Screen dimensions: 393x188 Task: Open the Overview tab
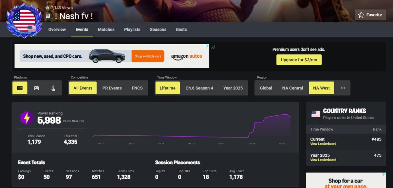[57, 29]
